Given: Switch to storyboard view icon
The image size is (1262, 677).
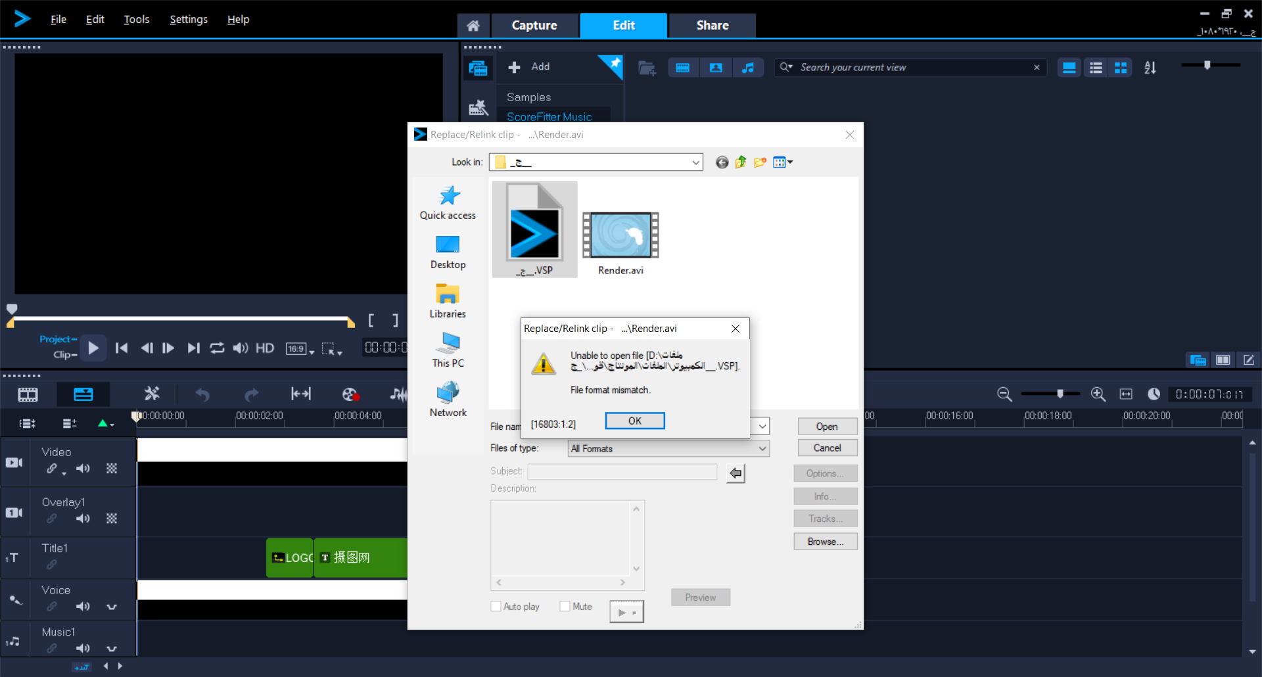Looking at the screenshot, I should (28, 394).
